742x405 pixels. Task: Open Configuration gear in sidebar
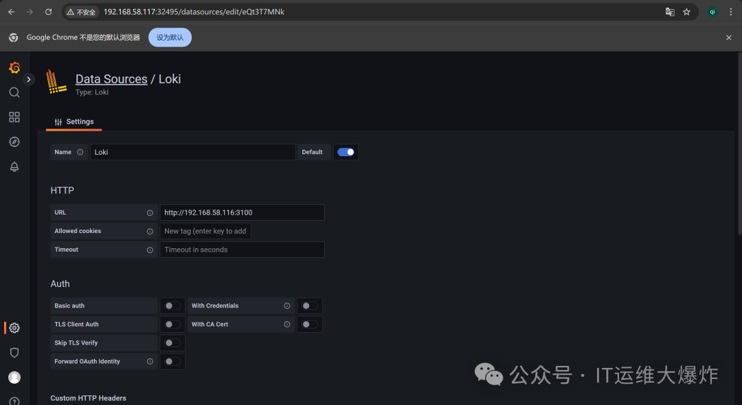(x=14, y=328)
